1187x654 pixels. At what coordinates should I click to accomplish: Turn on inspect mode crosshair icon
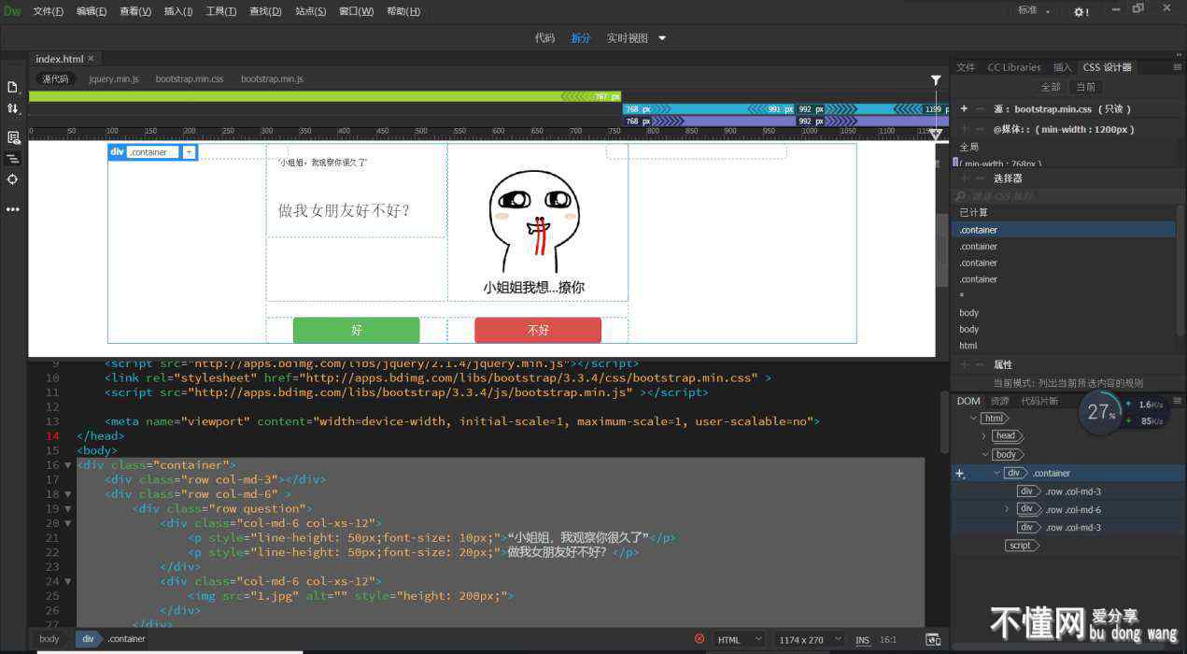click(12, 179)
